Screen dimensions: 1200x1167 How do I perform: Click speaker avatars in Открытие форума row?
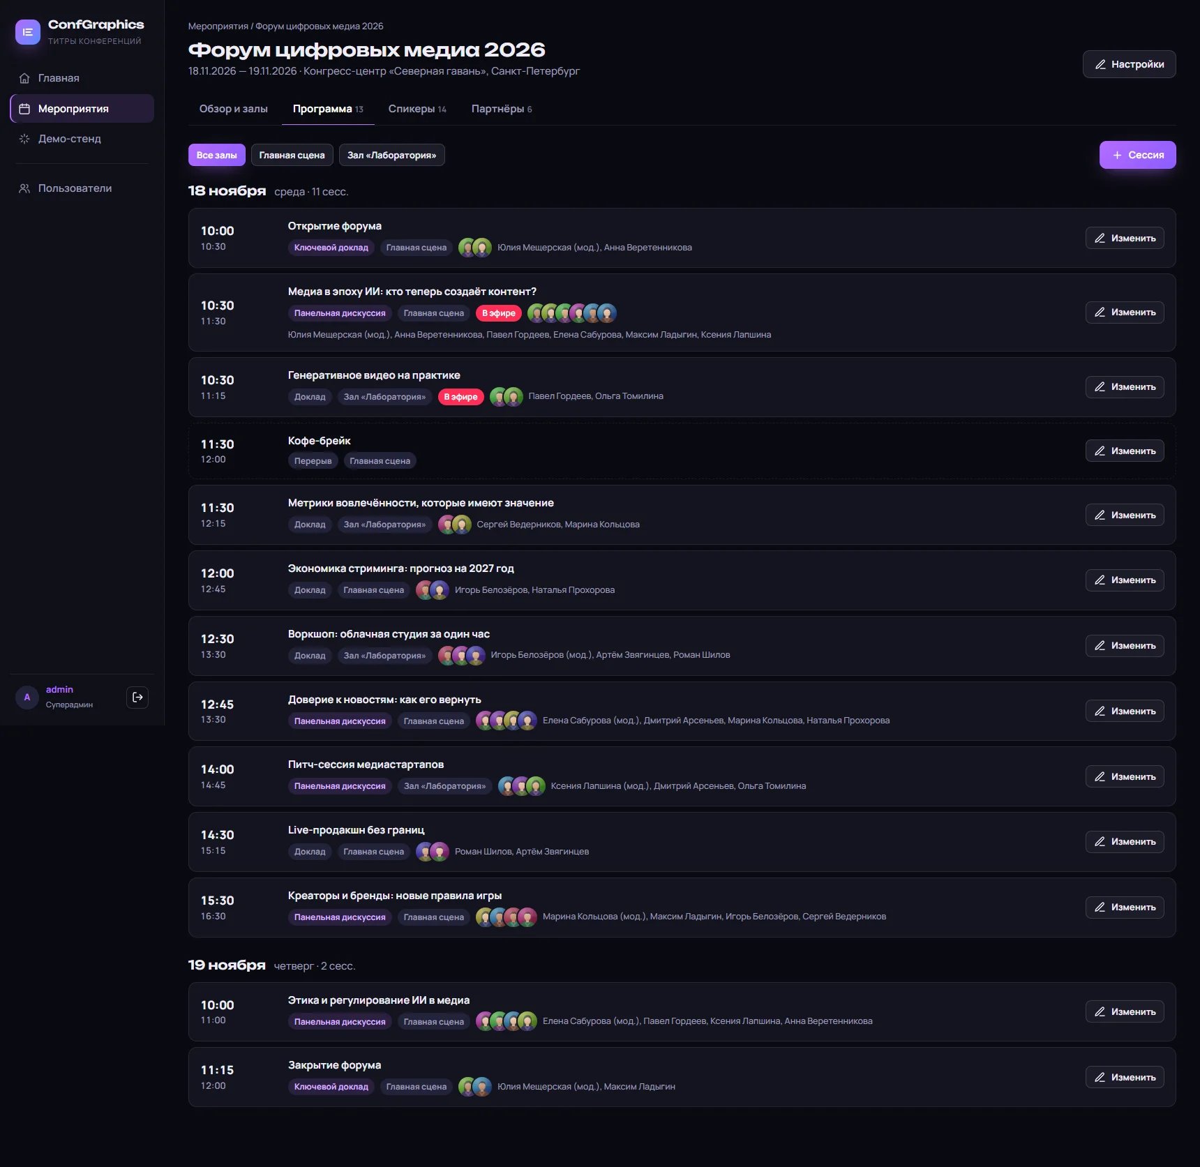tap(475, 248)
